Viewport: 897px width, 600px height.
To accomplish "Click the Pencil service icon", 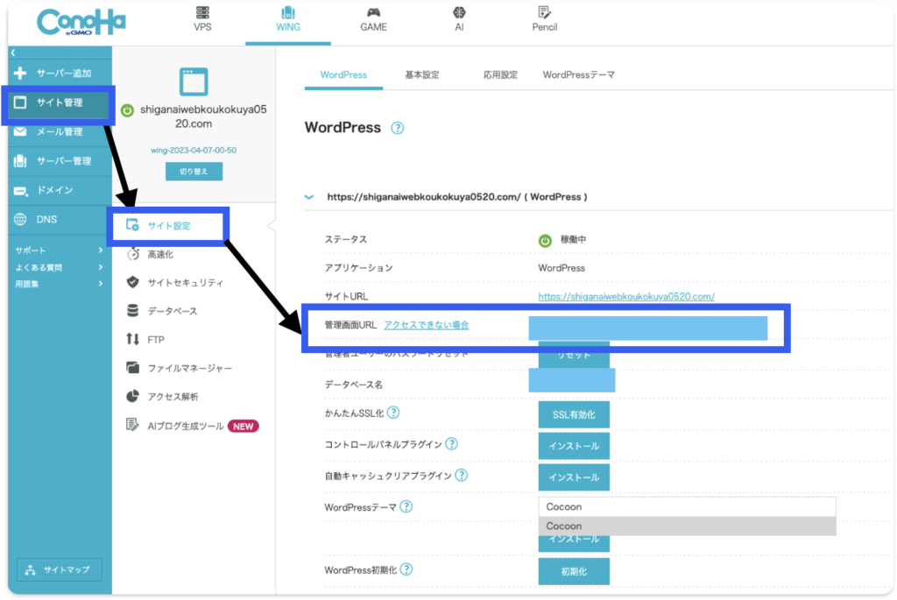I will 544,13.
